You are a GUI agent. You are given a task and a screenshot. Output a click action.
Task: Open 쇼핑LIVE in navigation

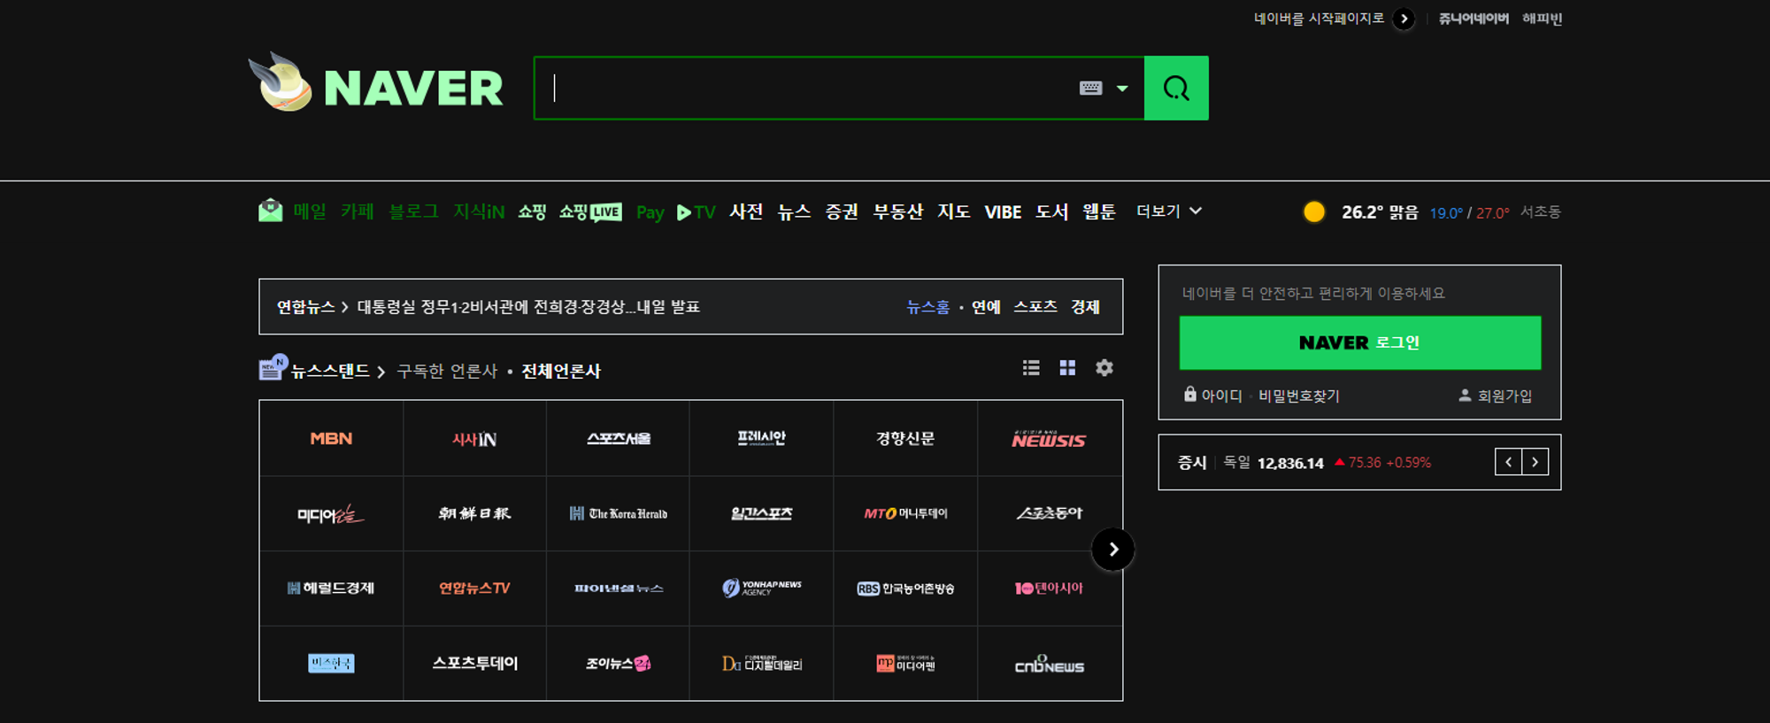[590, 212]
